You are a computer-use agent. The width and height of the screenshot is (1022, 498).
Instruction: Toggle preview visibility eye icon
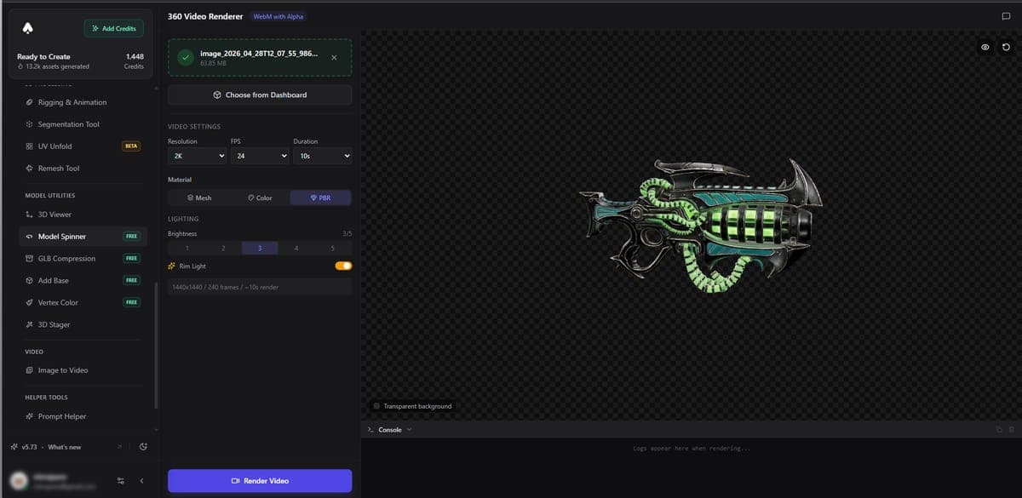[985, 47]
